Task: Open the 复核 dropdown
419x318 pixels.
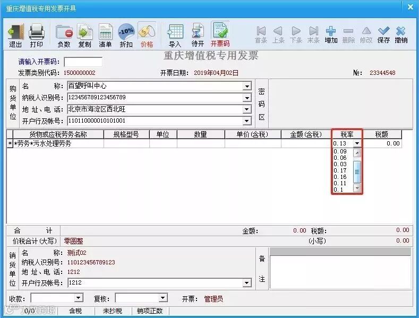Action: point(163,298)
